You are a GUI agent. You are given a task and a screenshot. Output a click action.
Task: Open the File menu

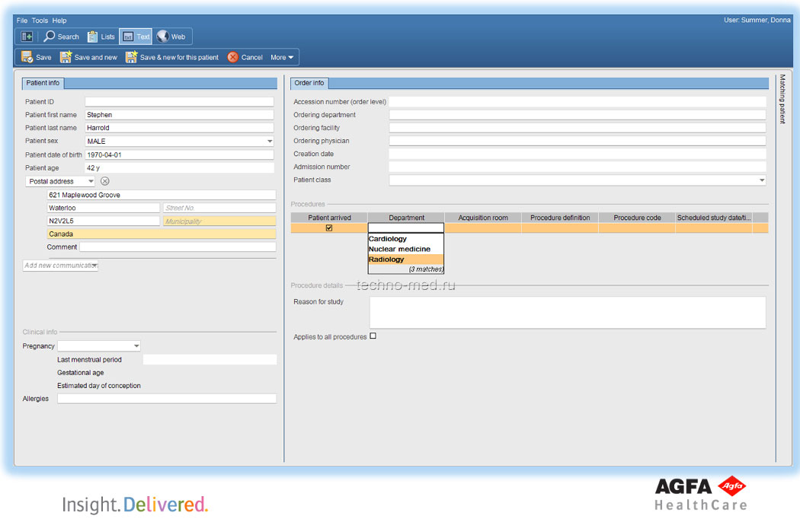[x=22, y=21]
